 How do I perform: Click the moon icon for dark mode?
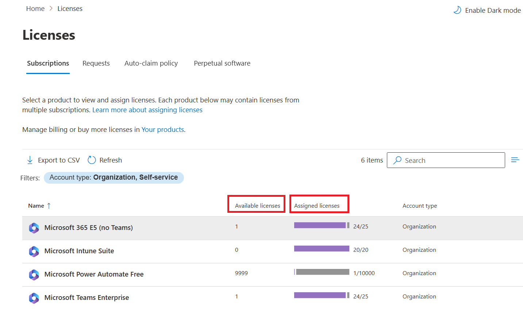tap(457, 10)
